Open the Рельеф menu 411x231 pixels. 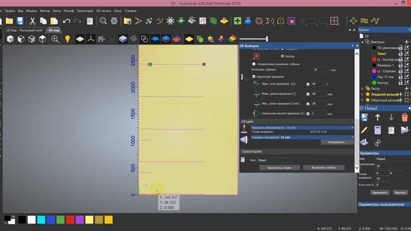(x=69, y=11)
